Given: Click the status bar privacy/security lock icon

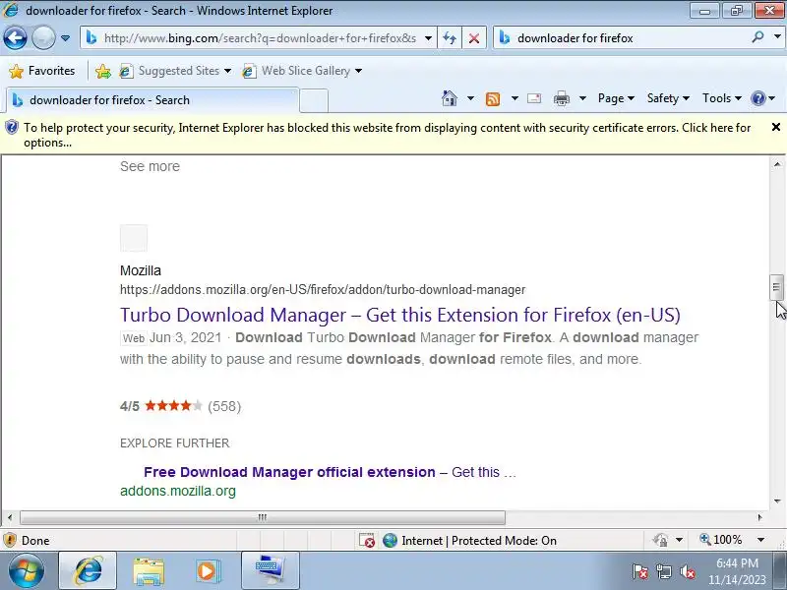Looking at the screenshot, I should (660, 540).
